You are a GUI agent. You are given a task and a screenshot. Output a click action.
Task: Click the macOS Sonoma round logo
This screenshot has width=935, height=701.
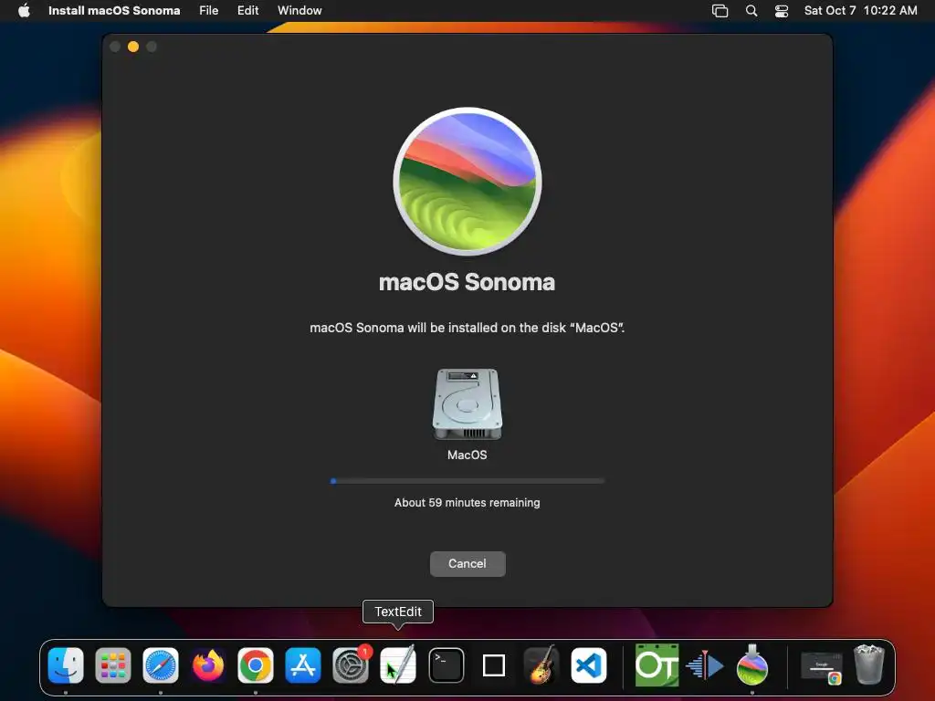tap(467, 182)
